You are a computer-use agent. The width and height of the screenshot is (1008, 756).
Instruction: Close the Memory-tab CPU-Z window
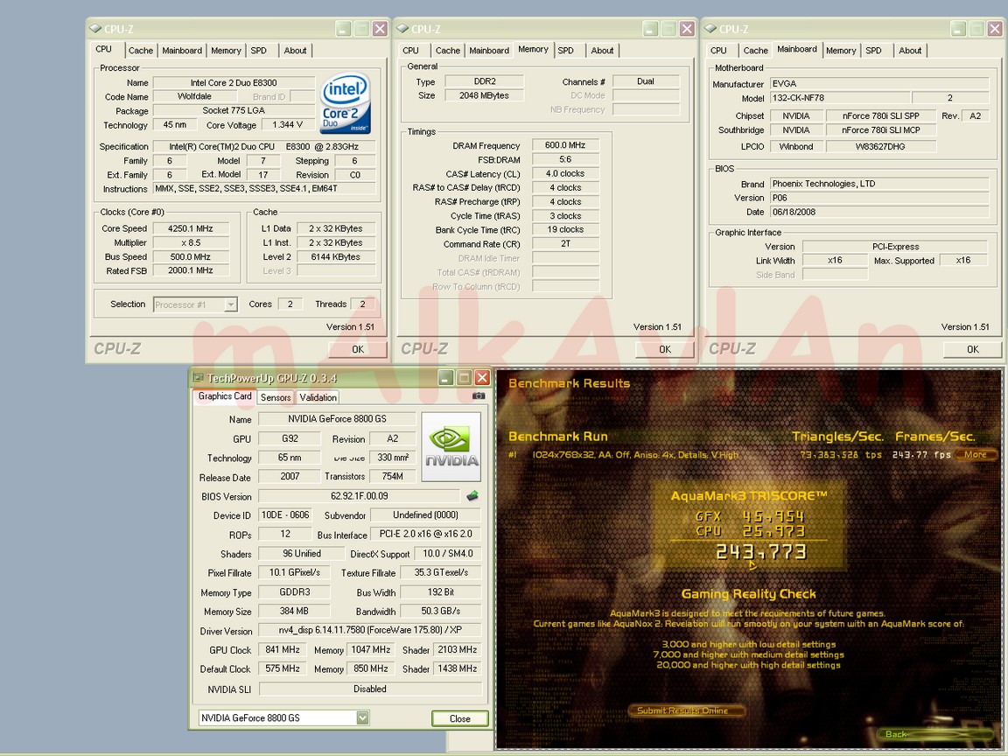click(x=687, y=28)
